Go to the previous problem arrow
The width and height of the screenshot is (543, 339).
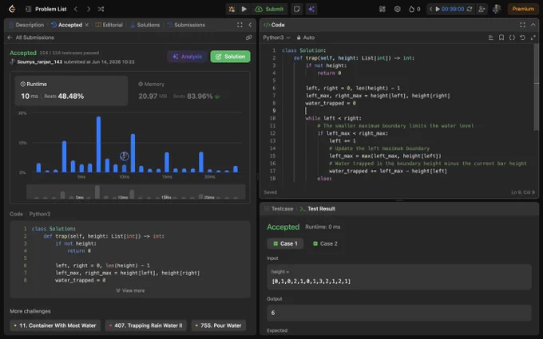pos(76,9)
